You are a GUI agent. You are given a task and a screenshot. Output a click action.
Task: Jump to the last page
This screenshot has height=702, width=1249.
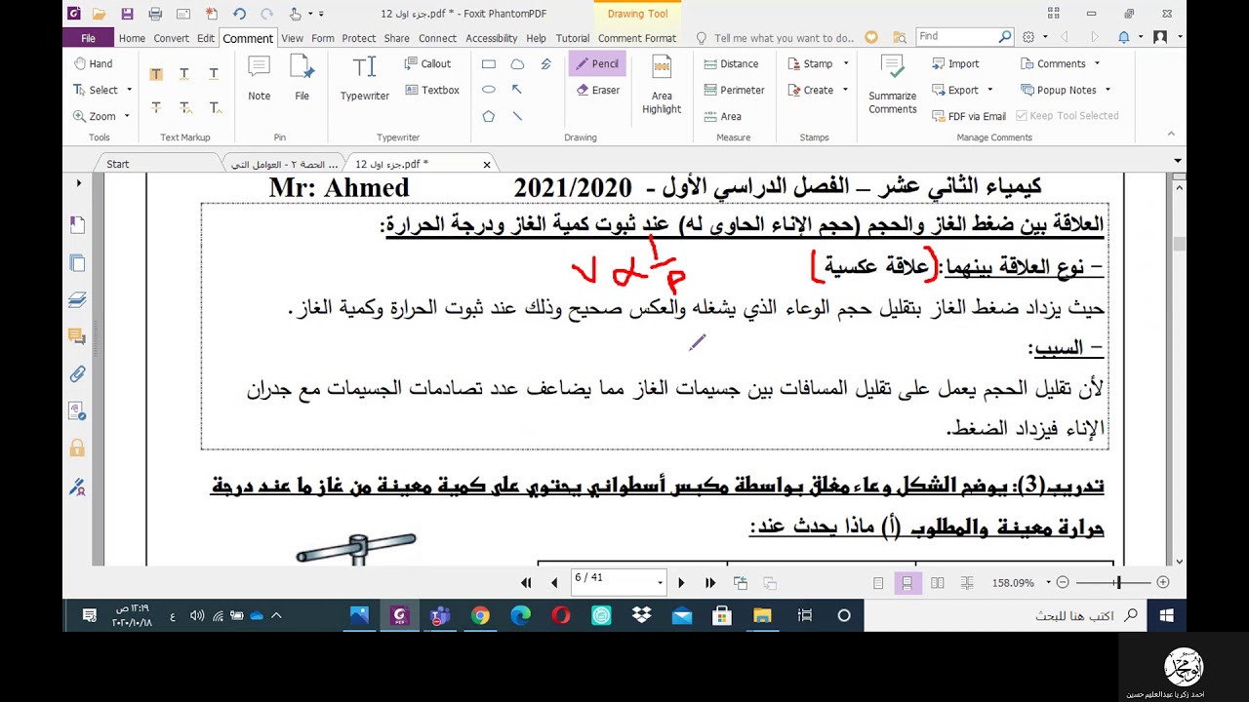point(710,583)
